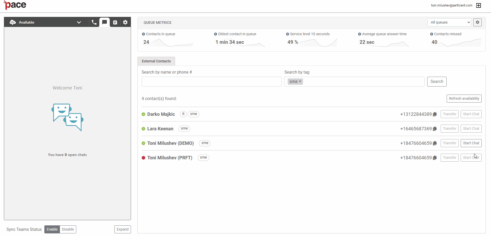This screenshot has width=491, height=236.
Task: Click the it tag on Darko Majkic
Action: tap(183, 114)
